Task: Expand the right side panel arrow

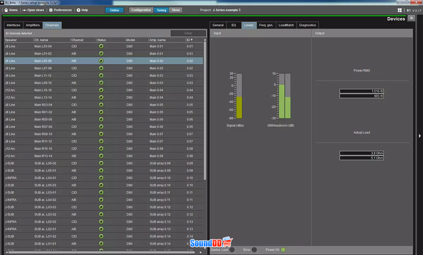Action: click(x=420, y=136)
